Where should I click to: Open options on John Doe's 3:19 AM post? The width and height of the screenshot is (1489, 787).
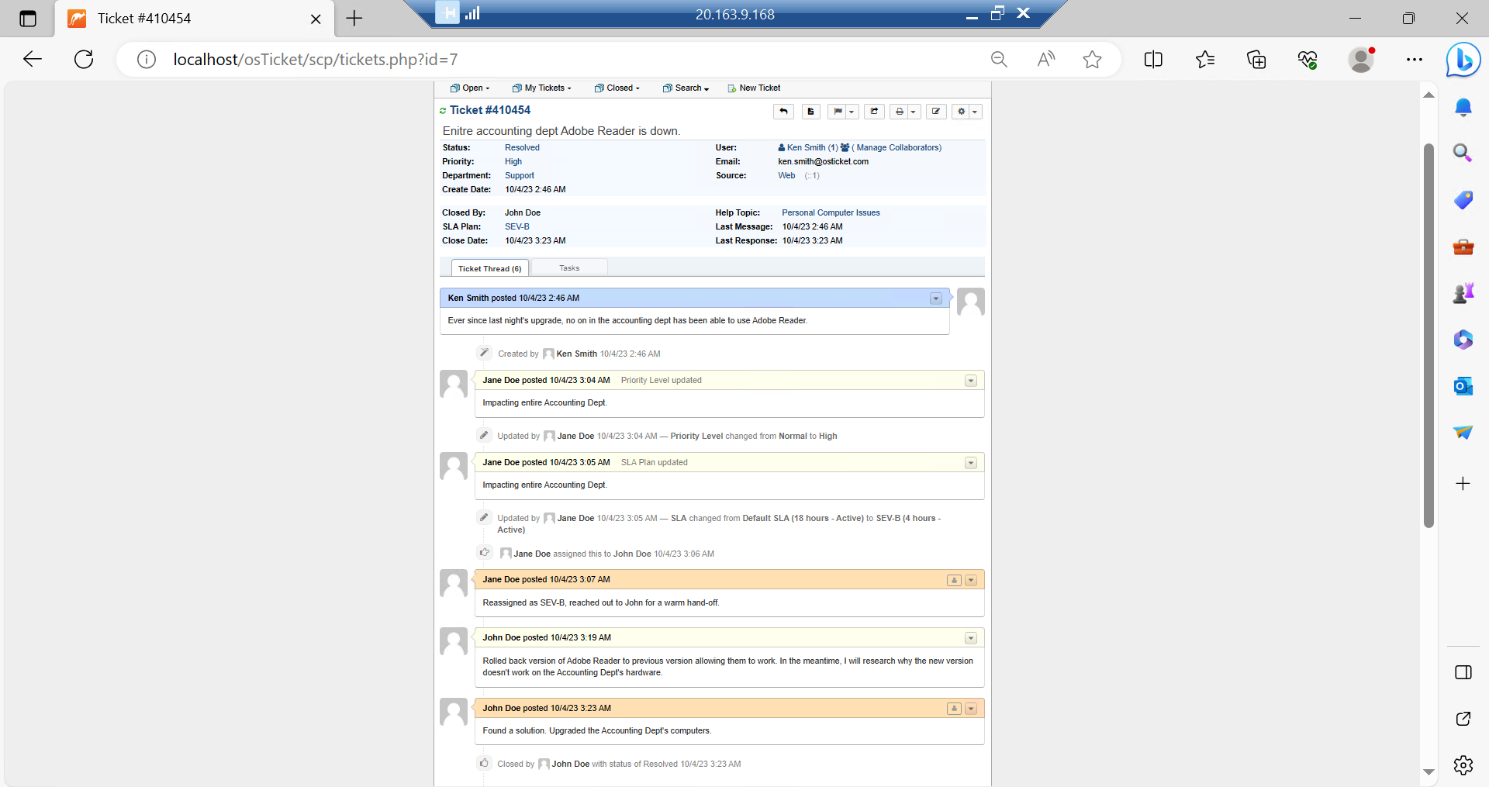coord(970,637)
